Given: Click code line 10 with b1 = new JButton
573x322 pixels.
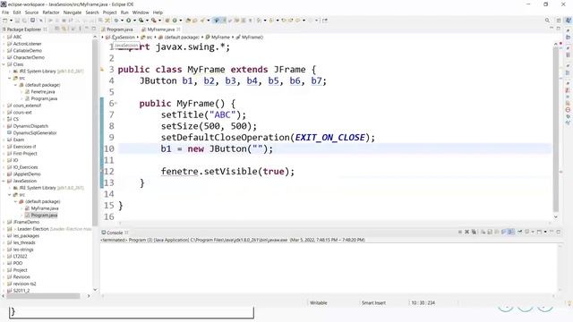Looking at the screenshot, I should tap(334, 149).
